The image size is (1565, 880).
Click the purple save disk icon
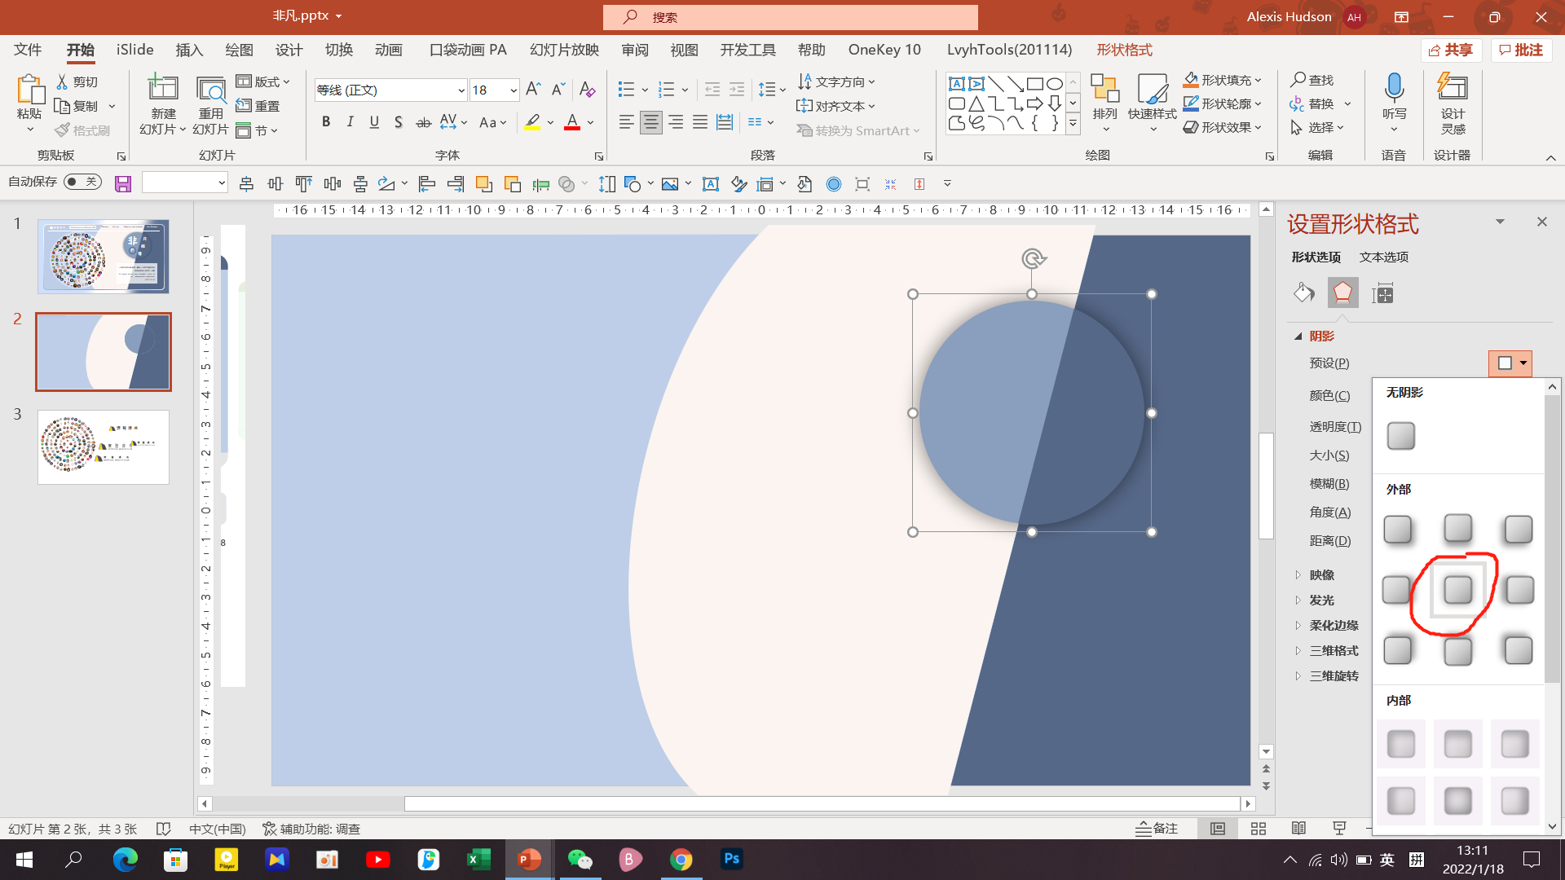pyautogui.click(x=123, y=184)
